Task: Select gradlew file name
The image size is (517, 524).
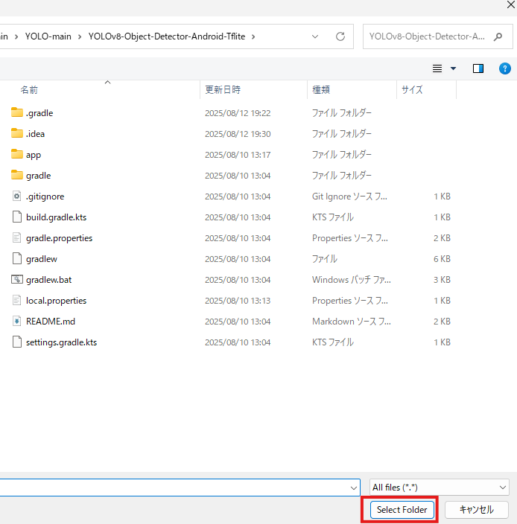Action: pos(42,259)
